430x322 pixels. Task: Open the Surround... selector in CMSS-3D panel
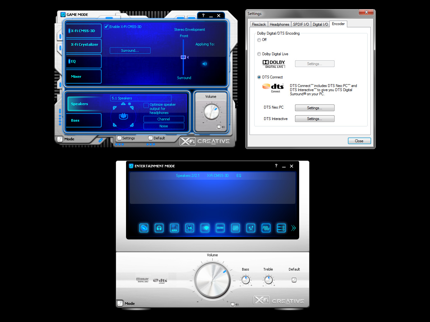[x=130, y=50]
